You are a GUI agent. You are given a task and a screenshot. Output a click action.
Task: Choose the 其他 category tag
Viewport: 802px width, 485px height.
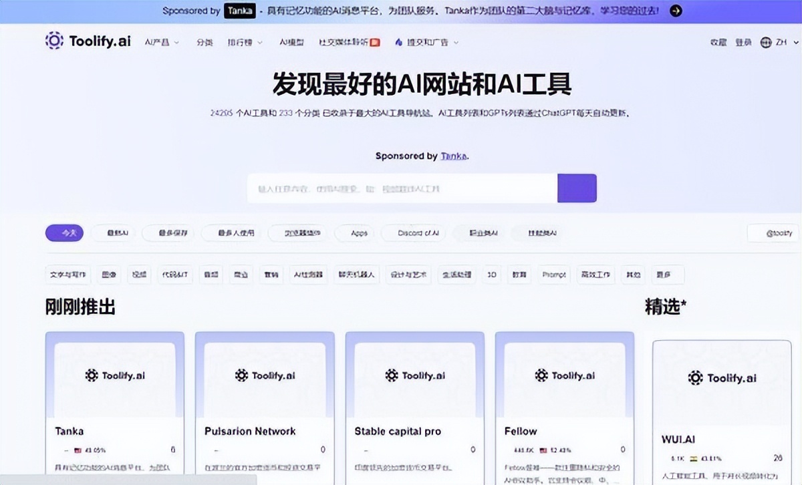click(633, 275)
